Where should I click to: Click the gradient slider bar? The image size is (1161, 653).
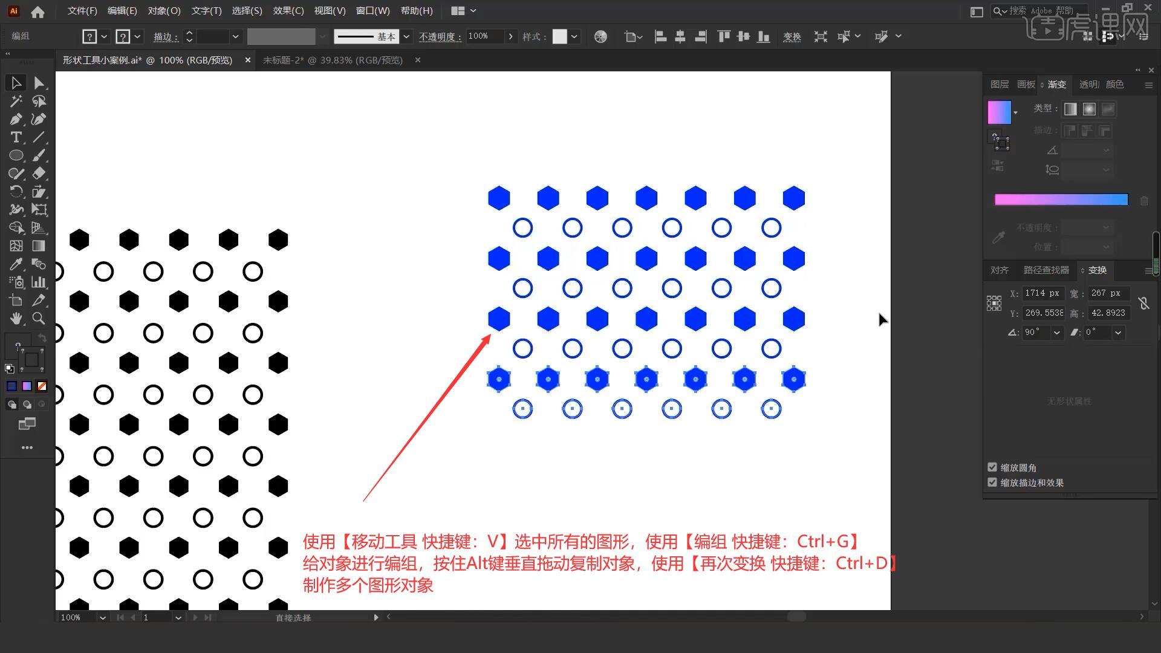tap(1061, 200)
